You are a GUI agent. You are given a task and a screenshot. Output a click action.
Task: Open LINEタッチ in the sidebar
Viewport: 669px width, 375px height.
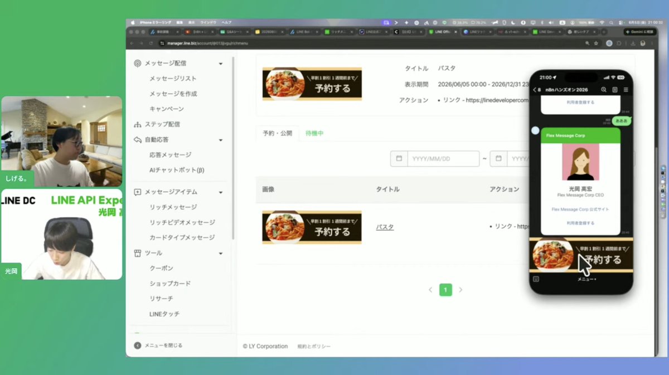tap(164, 314)
